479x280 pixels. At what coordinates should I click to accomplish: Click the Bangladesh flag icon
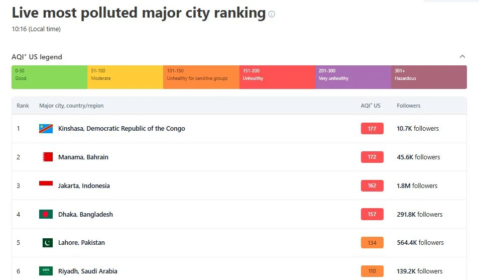coord(46,214)
